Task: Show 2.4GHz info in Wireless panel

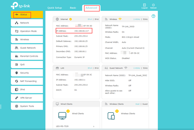Action: 137,19
